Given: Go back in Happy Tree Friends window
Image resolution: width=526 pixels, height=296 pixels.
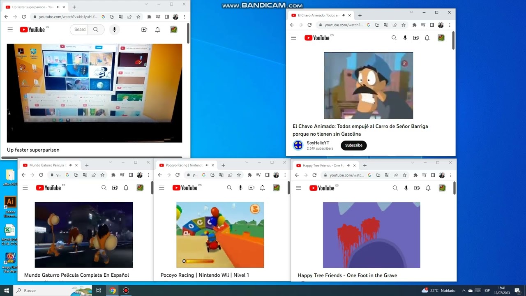Looking at the screenshot, I should pyautogui.click(x=297, y=175).
